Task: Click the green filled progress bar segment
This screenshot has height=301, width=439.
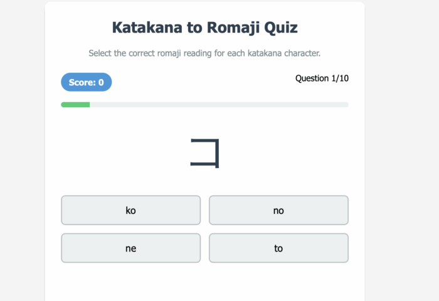Action: point(75,105)
